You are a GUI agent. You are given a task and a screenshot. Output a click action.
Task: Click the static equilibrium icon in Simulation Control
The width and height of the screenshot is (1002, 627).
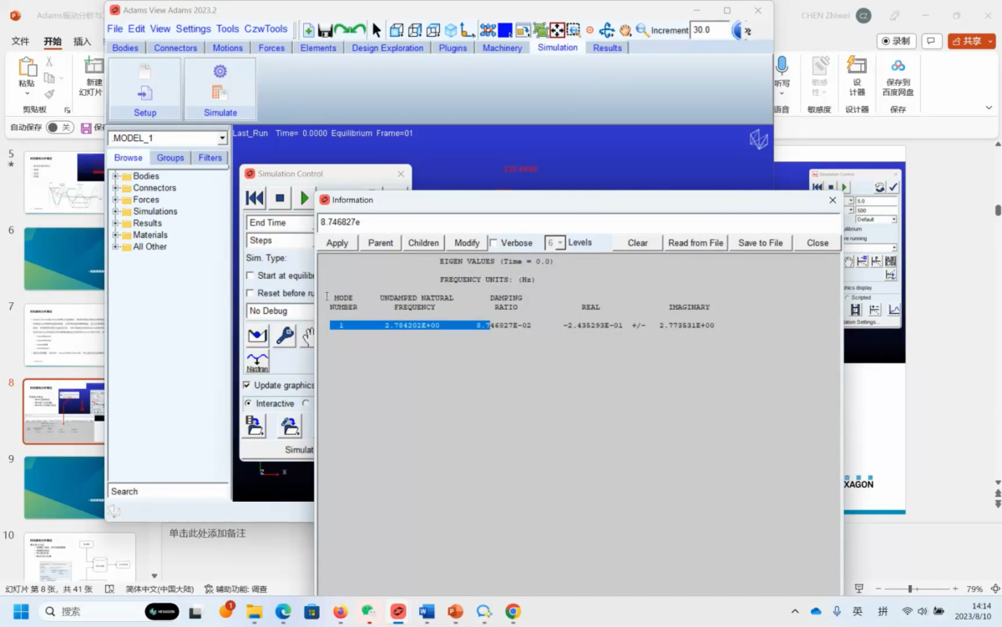(x=257, y=336)
